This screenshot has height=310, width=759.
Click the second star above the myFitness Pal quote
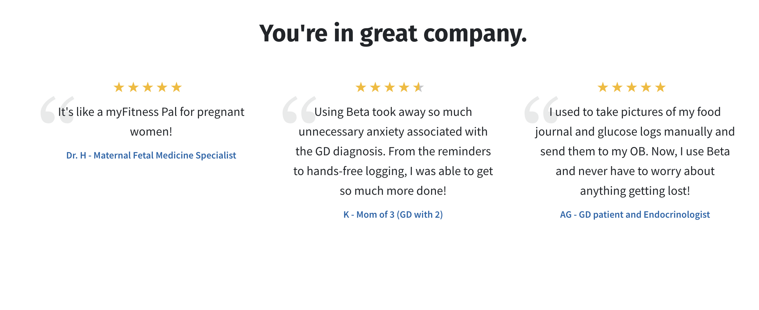[133, 87]
